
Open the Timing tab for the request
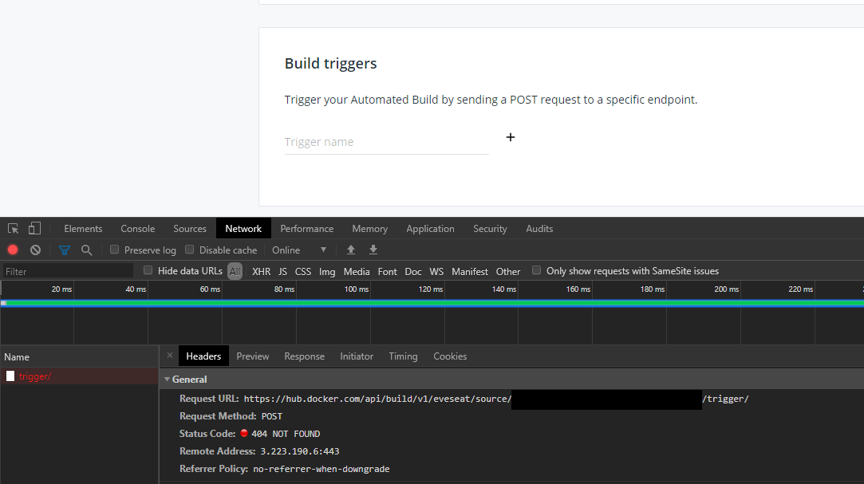point(403,356)
